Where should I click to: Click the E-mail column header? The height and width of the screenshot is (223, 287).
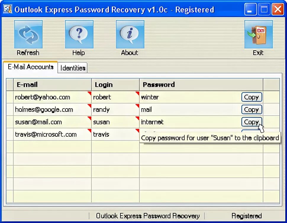(x=52, y=85)
